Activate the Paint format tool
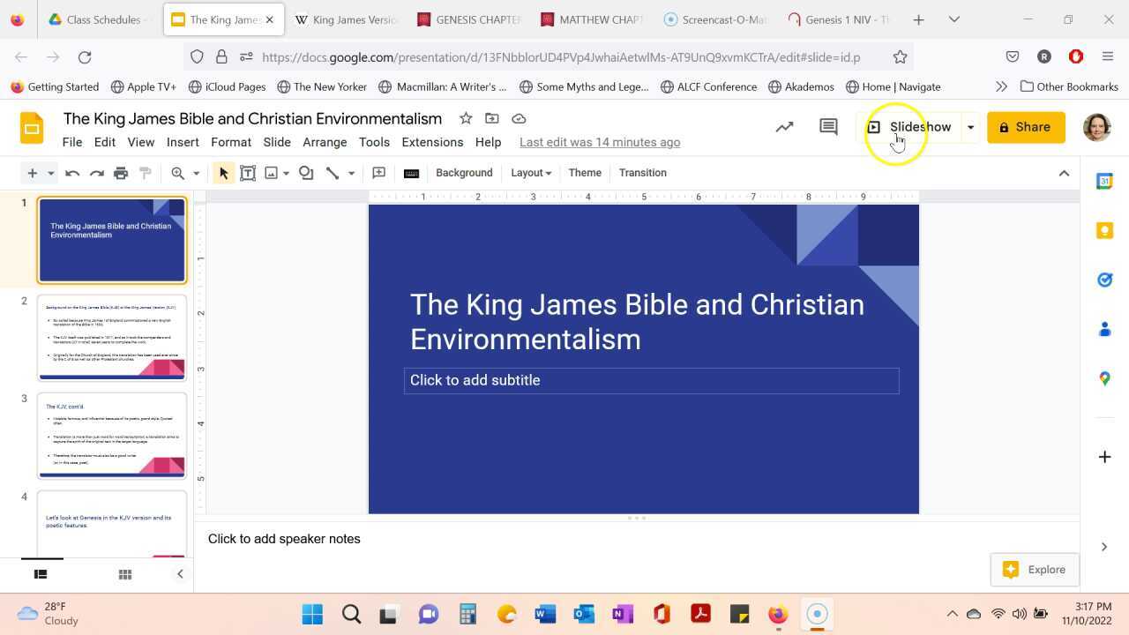The width and height of the screenshot is (1129, 635). [x=145, y=173]
